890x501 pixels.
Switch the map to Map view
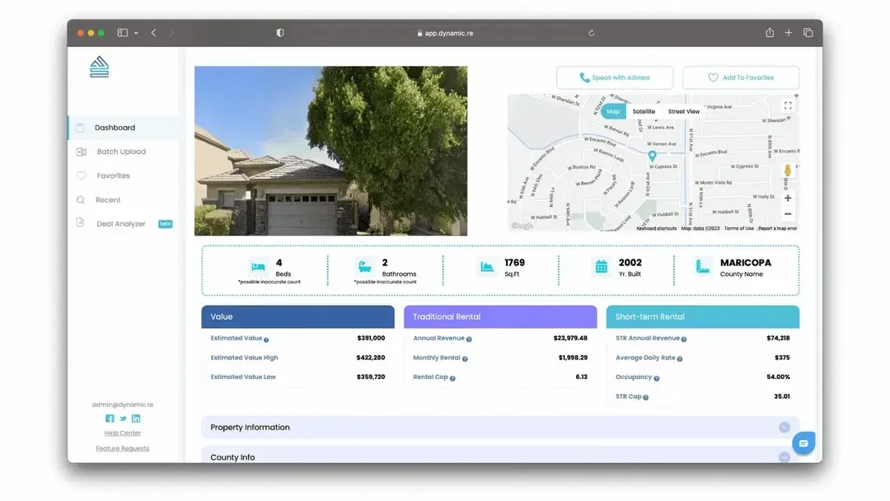pos(613,112)
